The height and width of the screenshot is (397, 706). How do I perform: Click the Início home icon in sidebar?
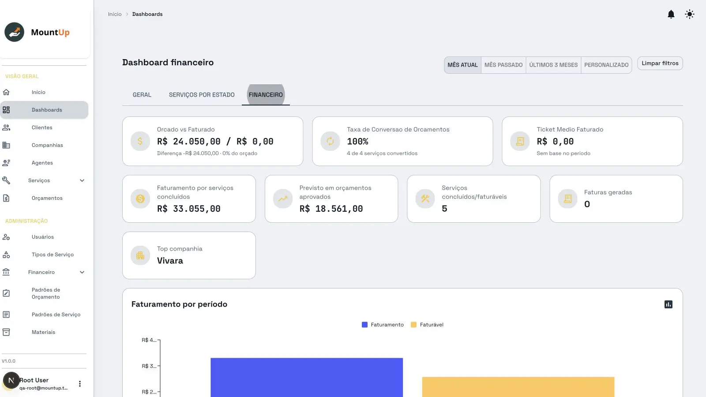point(6,92)
